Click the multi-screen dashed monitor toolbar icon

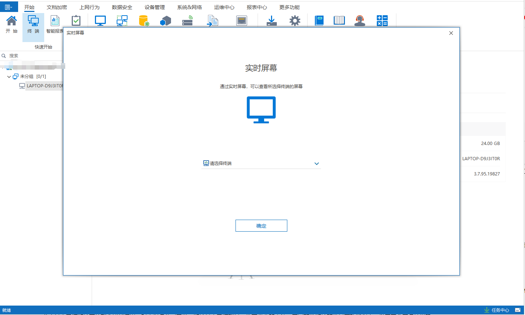pos(122,21)
